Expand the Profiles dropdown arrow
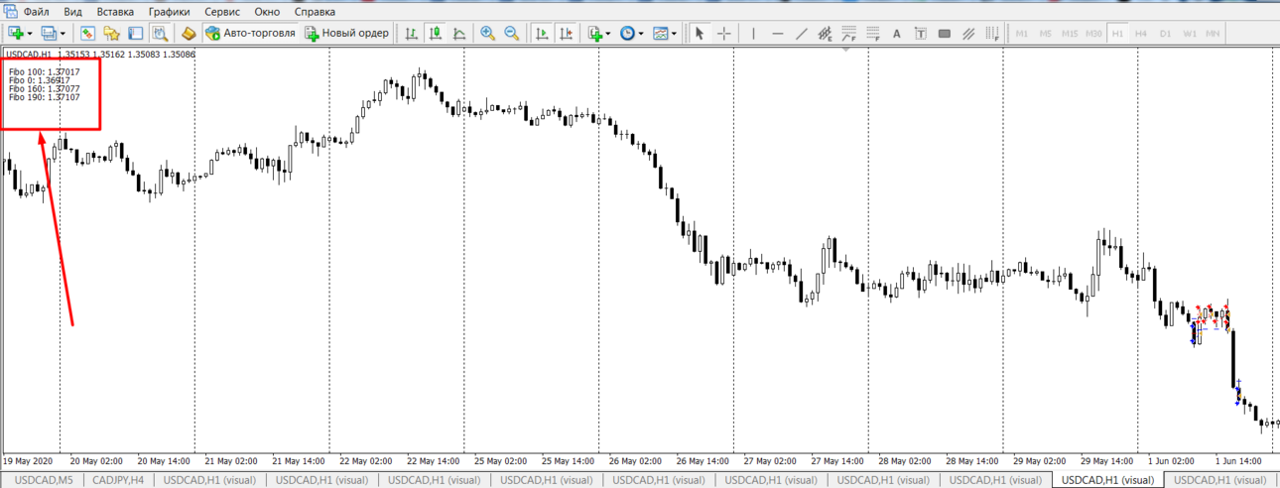The image size is (1280, 488). point(63,34)
